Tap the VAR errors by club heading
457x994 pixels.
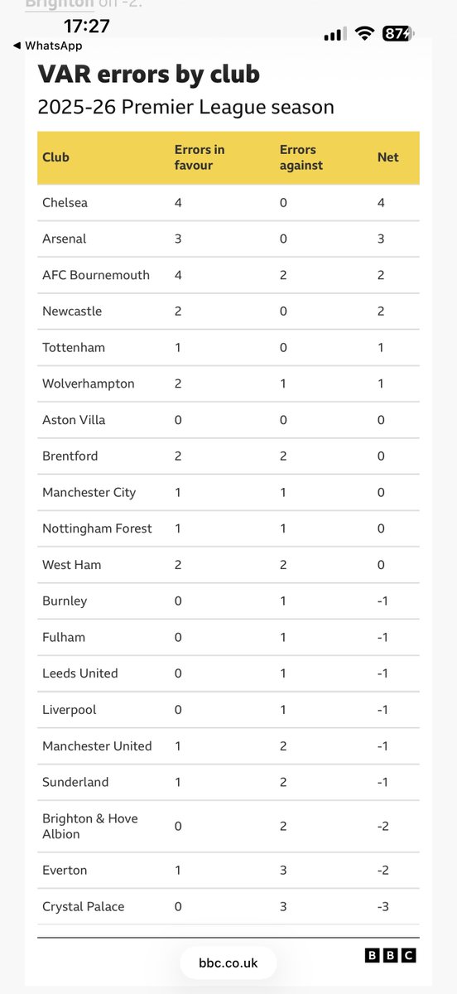click(x=149, y=75)
